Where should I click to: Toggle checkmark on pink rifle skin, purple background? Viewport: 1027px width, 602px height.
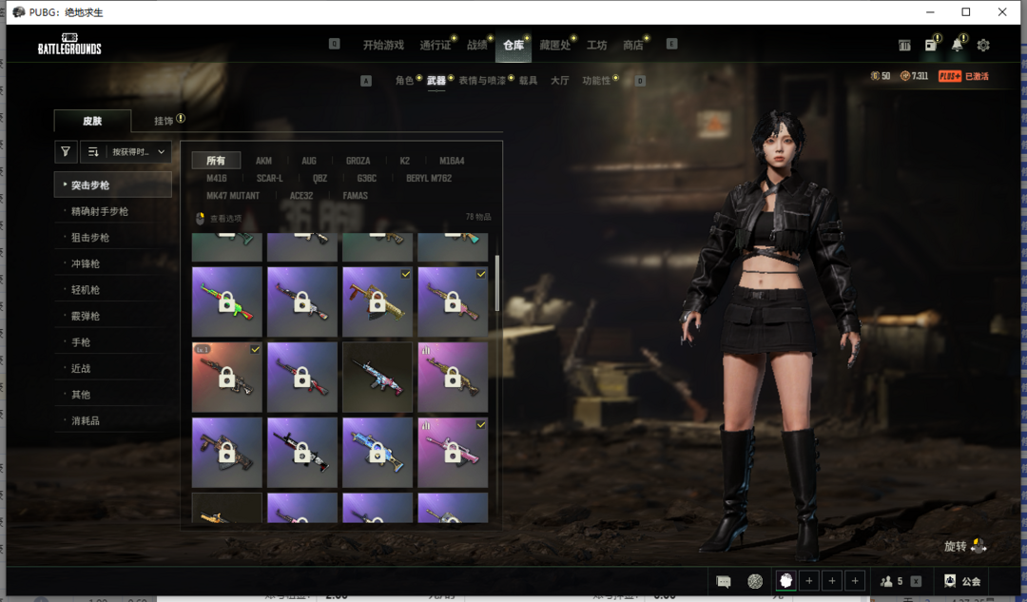click(x=481, y=274)
